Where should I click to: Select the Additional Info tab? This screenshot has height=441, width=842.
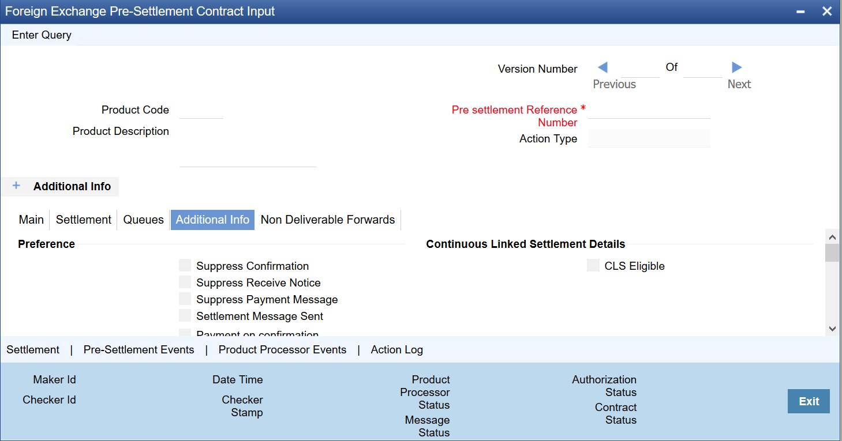[212, 220]
